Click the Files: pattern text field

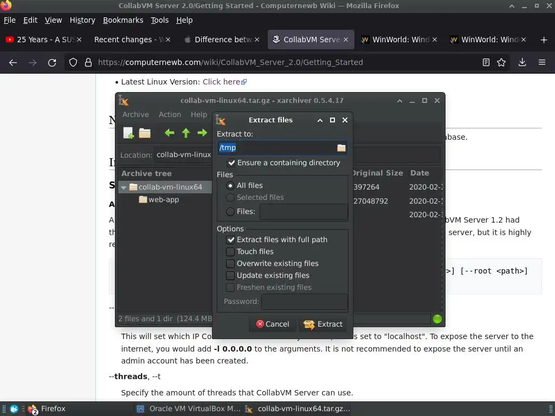click(x=304, y=212)
